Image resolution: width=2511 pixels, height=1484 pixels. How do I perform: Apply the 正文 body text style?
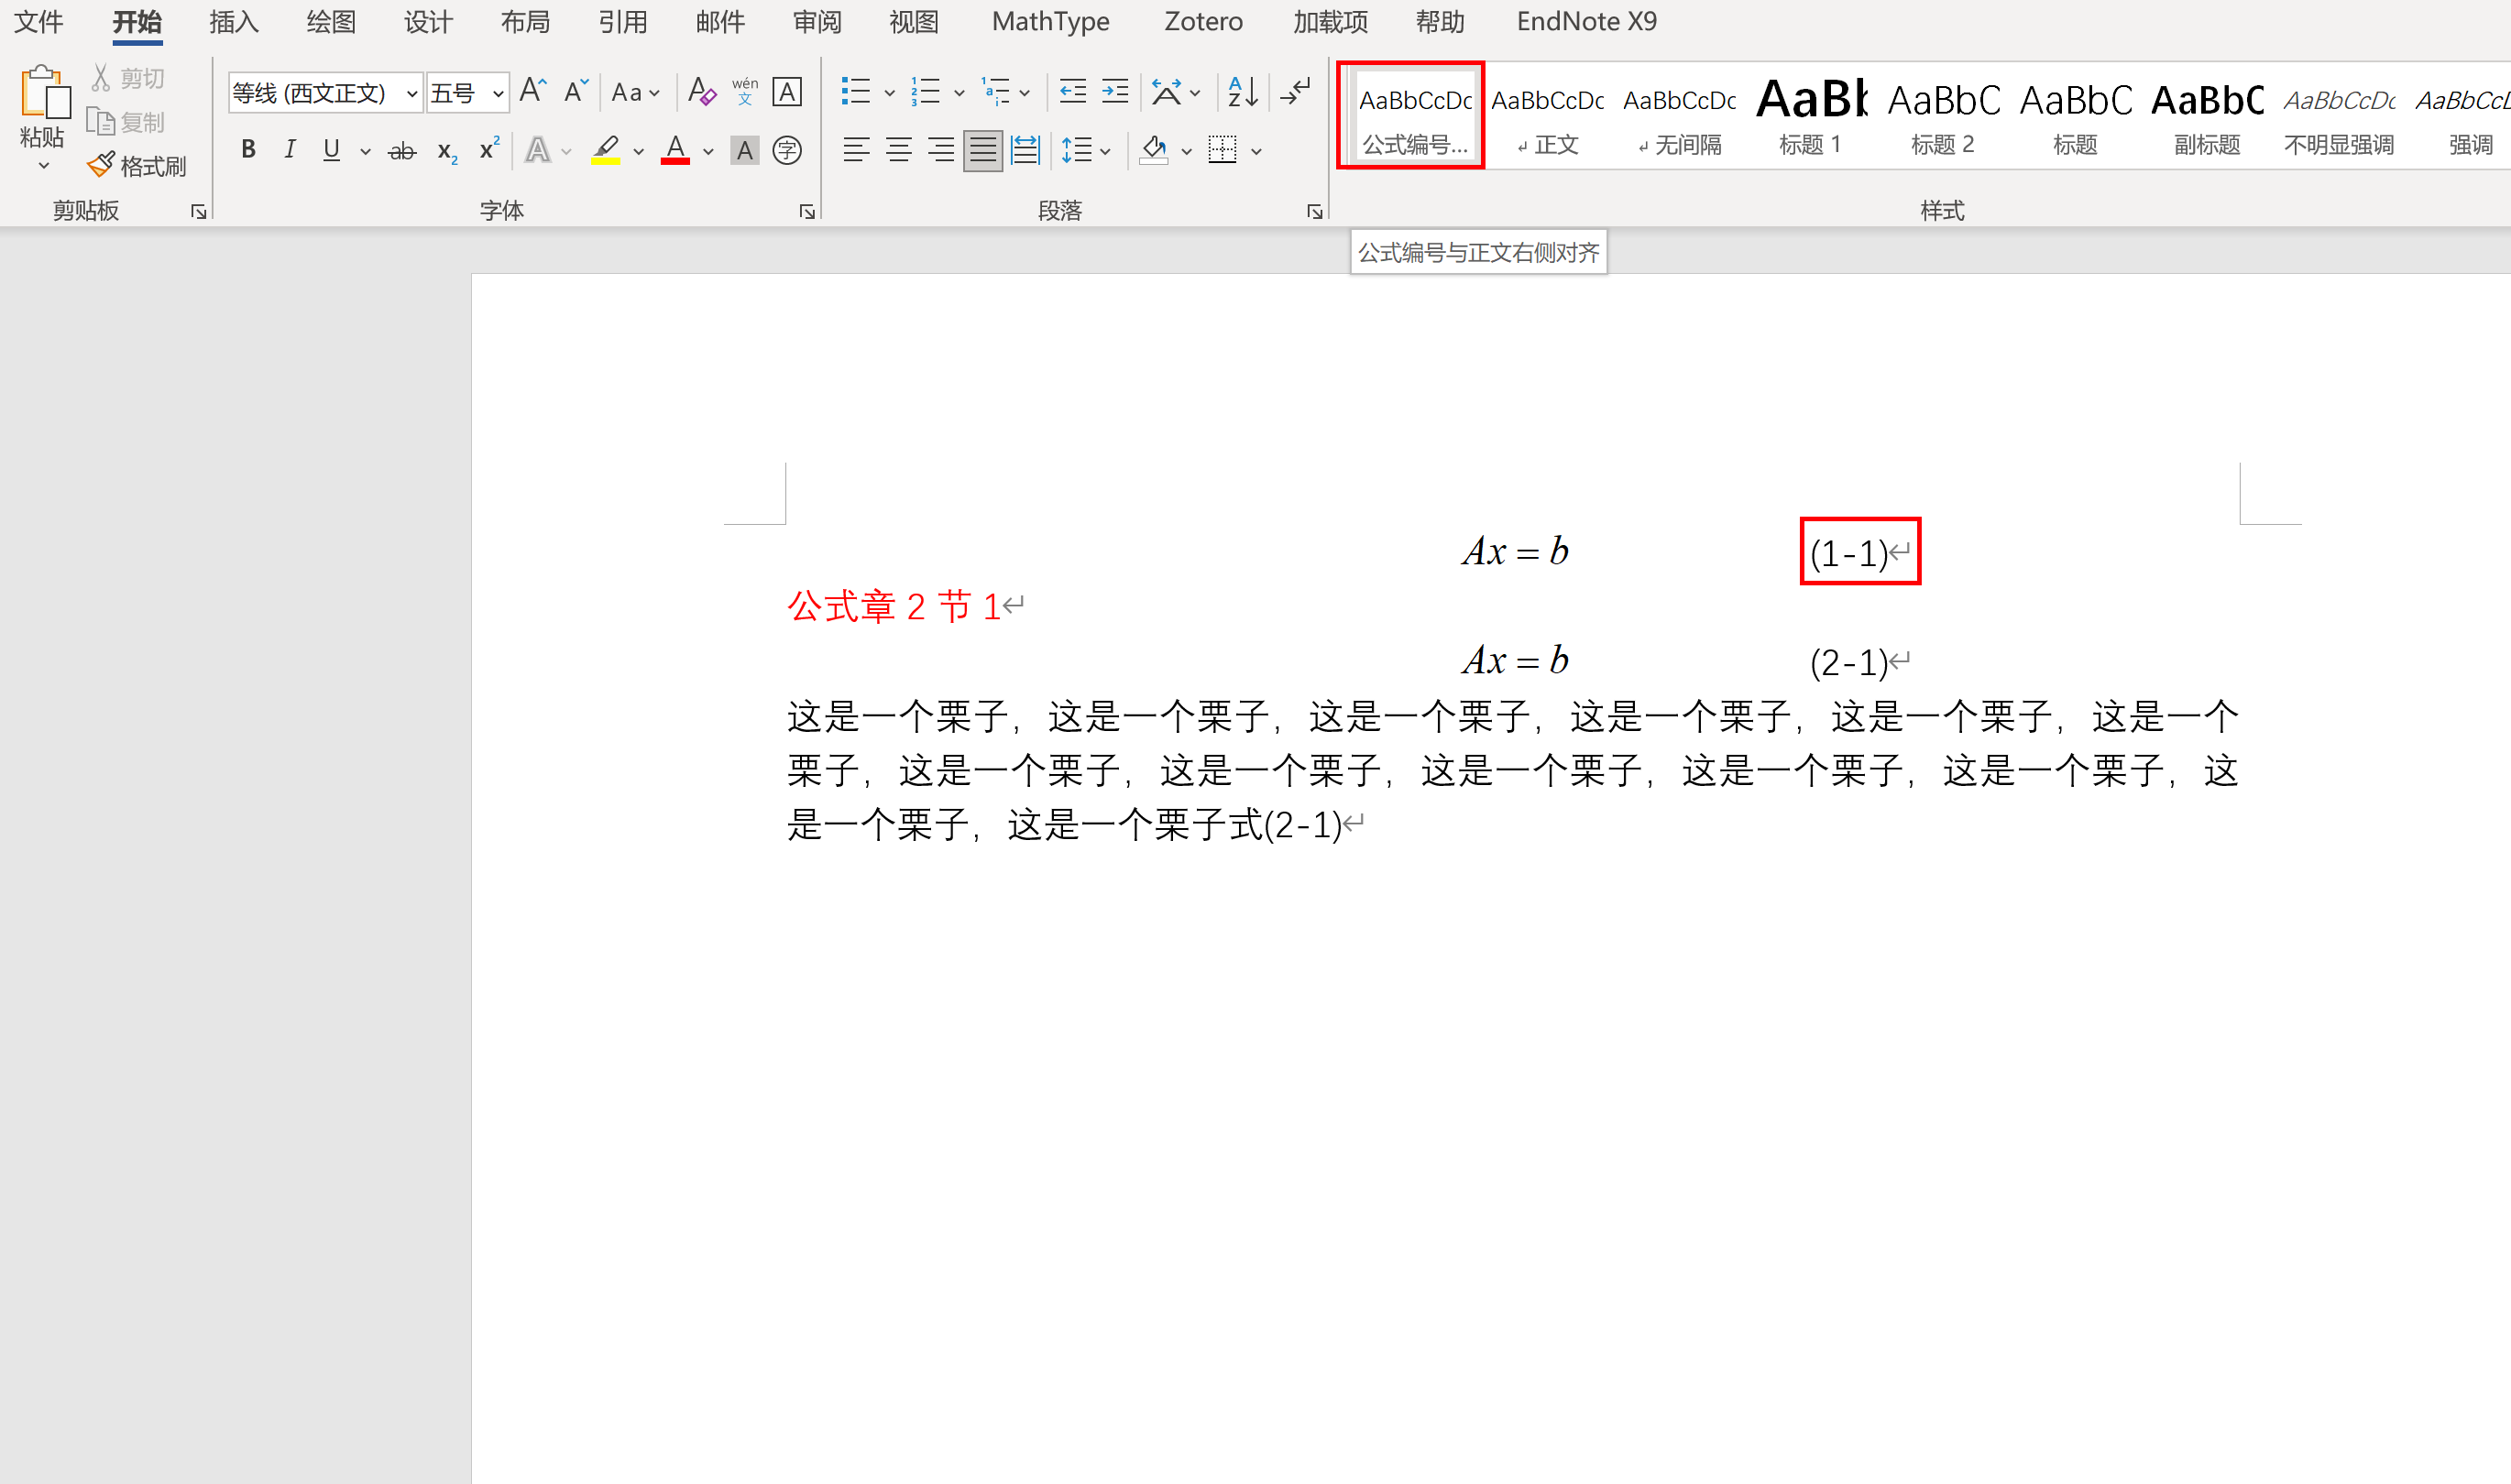[x=1547, y=116]
